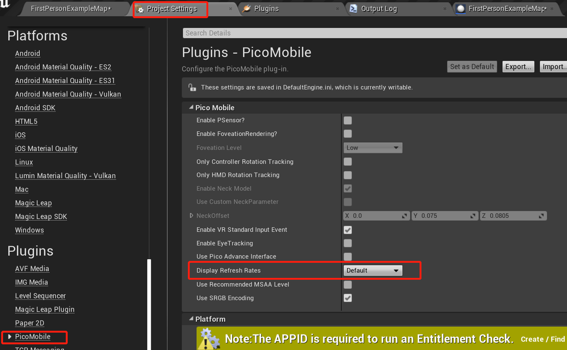Open Android platform settings
The width and height of the screenshot is (567, 350).
[27, 54]
